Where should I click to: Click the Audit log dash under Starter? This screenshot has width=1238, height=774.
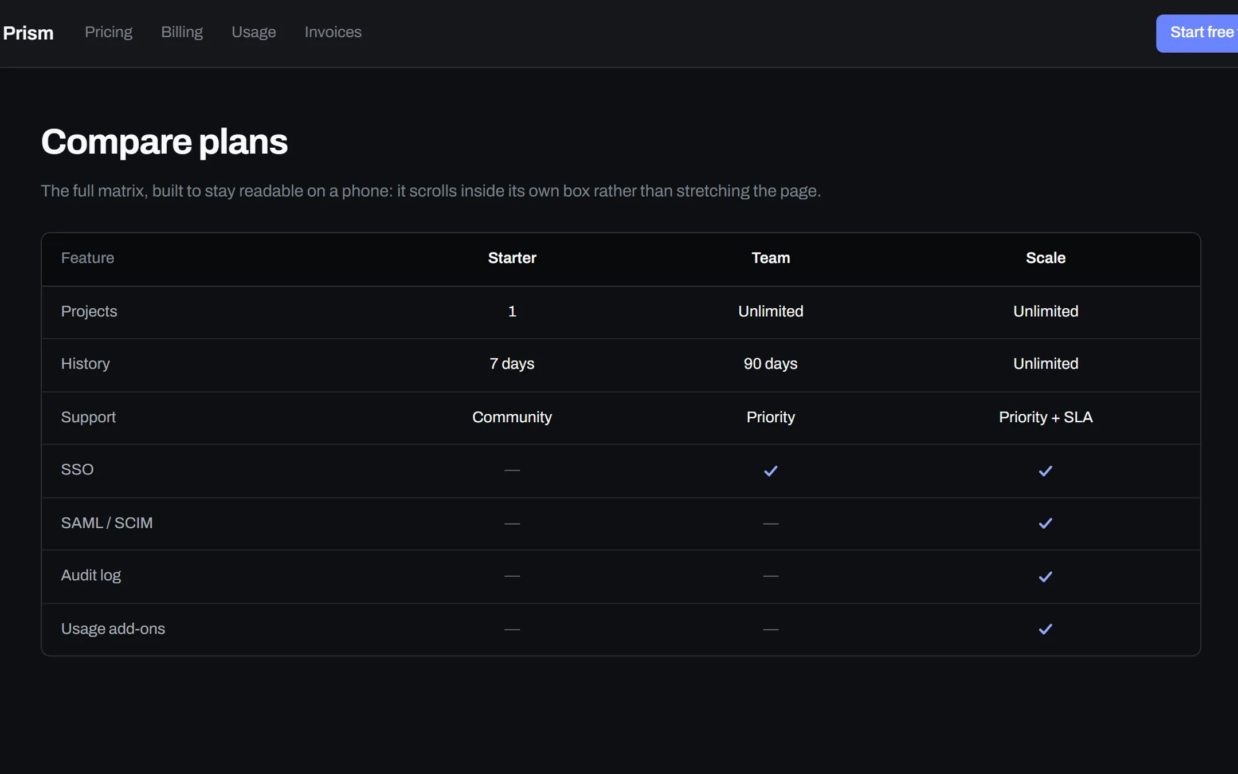pyautogui.click(x=512, y=576)
